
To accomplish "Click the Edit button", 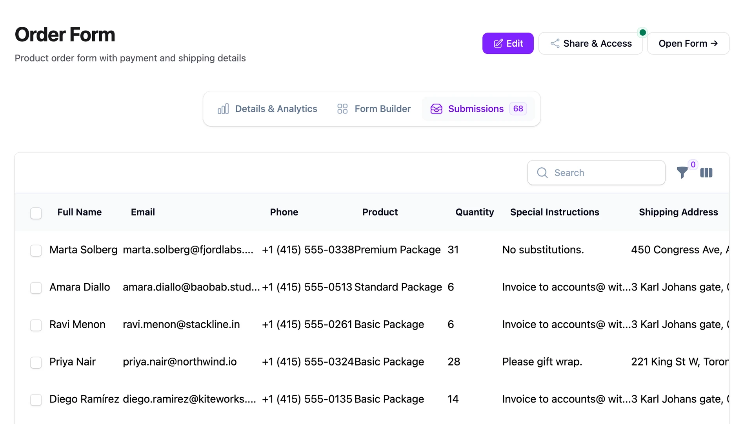I will point(508,43).
